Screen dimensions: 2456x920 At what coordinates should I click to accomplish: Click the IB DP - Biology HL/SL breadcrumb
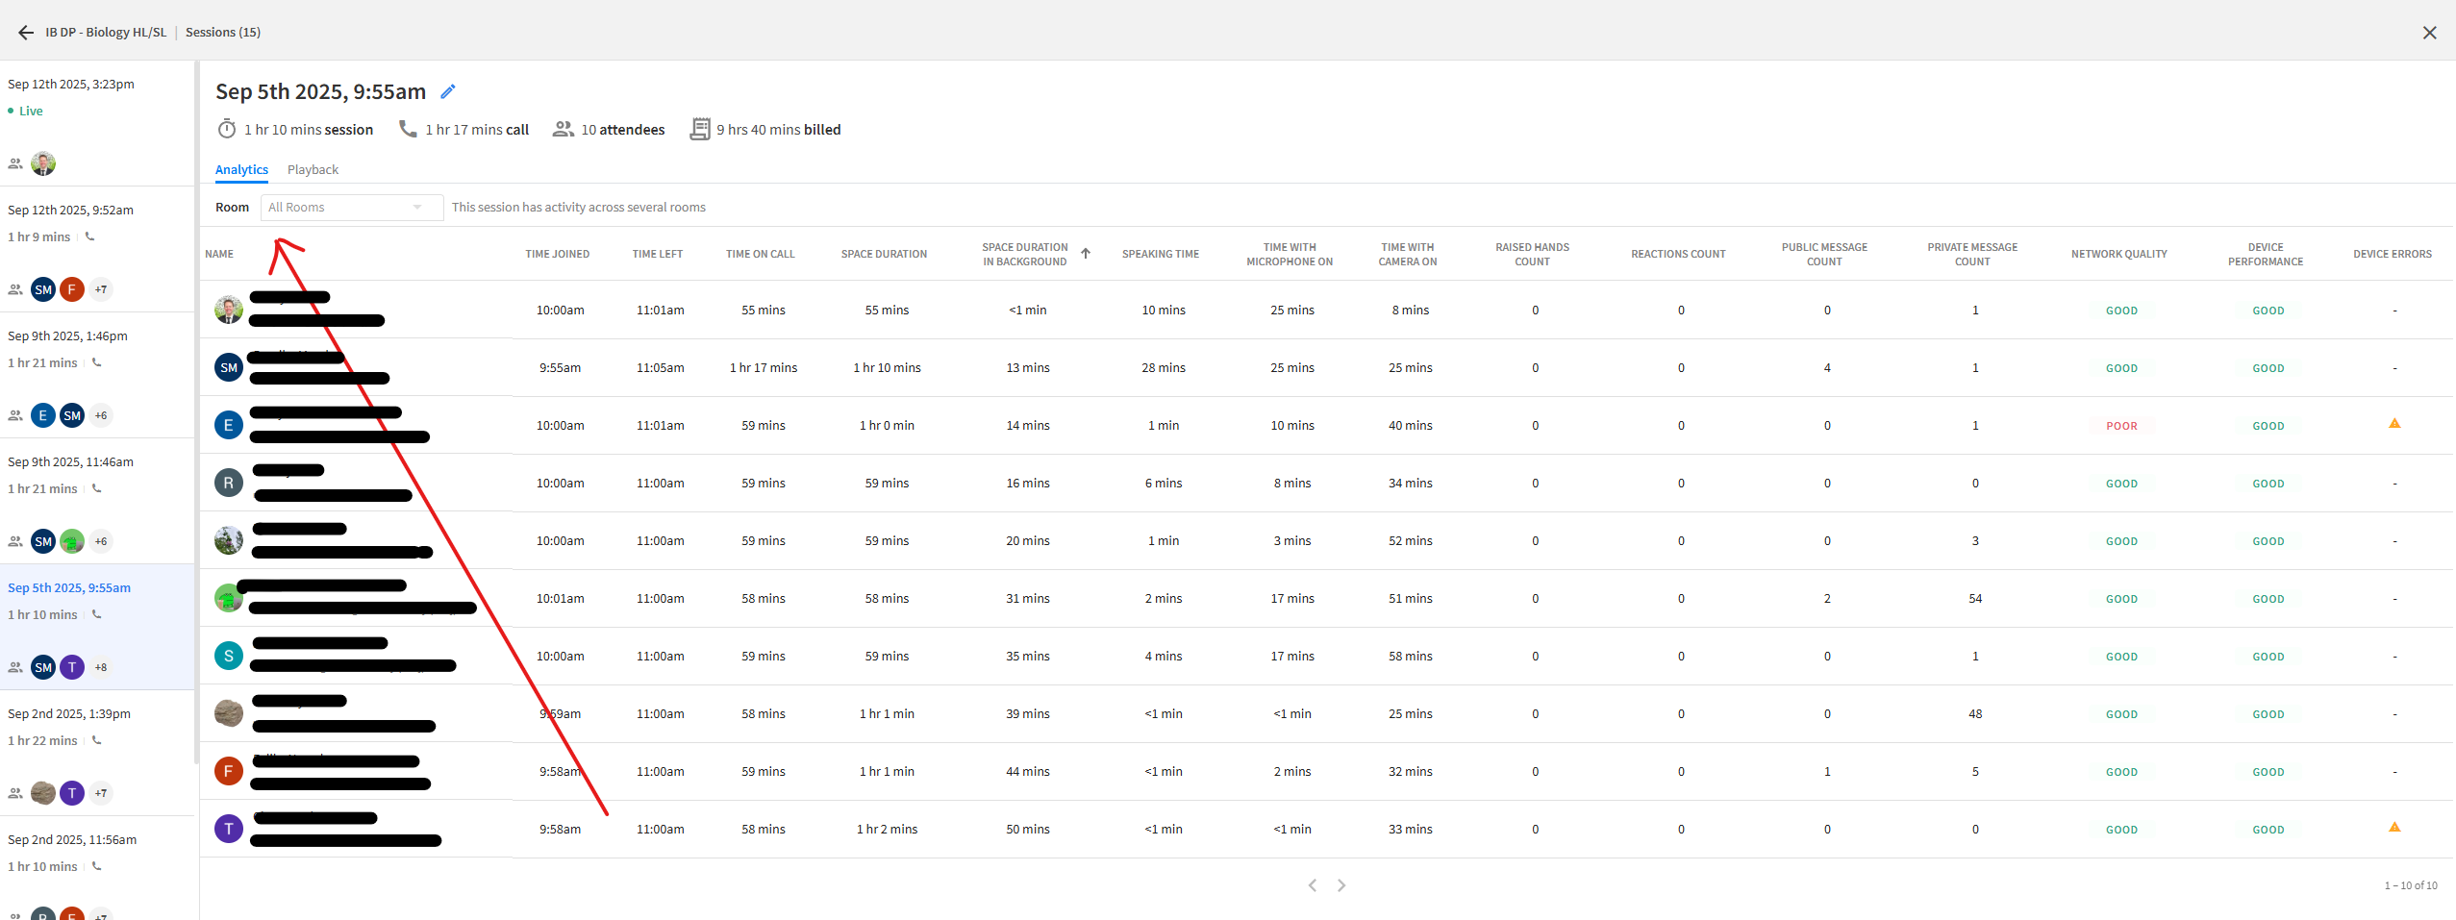(x=106, y=33)
